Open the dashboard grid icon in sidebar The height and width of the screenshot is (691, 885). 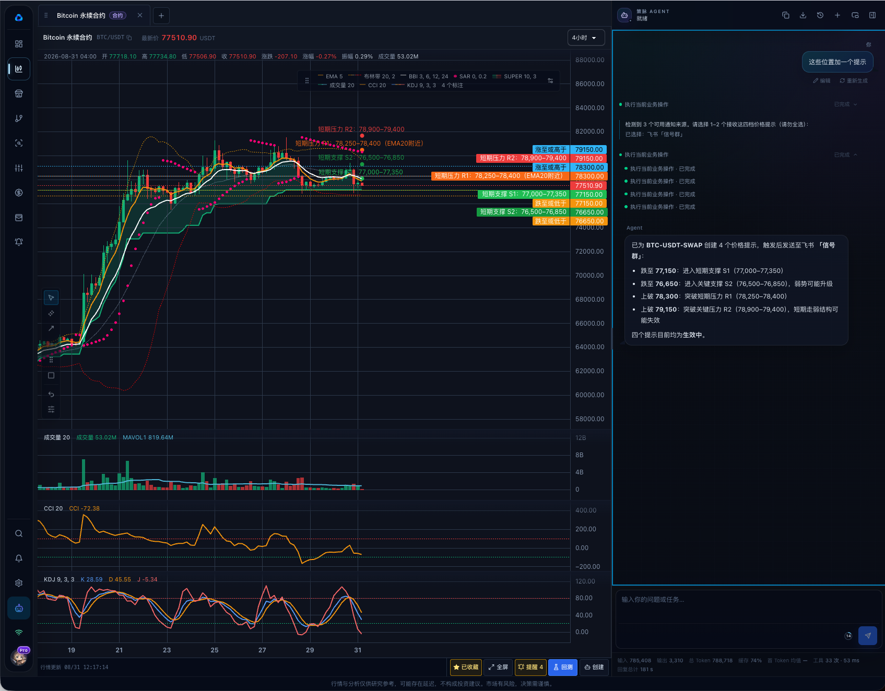[x=19, y=44]
